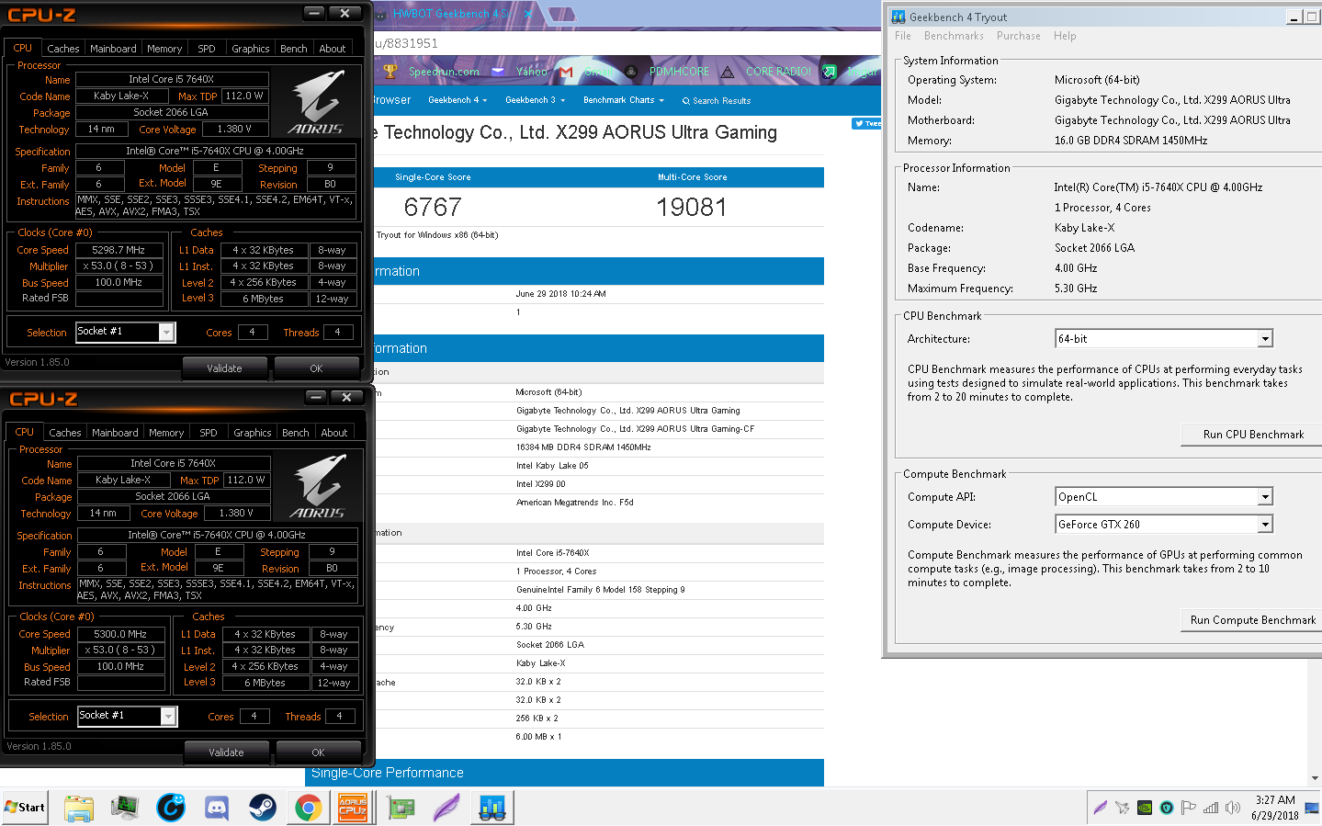The height and width of the screenshot is (826, 1322).
Task: Click OK in lower CPU-Z window
Action: pos(318,752)
